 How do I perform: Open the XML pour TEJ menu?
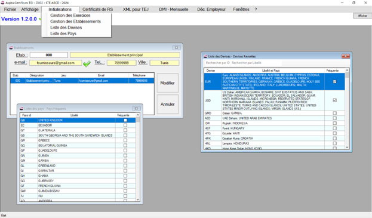[136, 9]
